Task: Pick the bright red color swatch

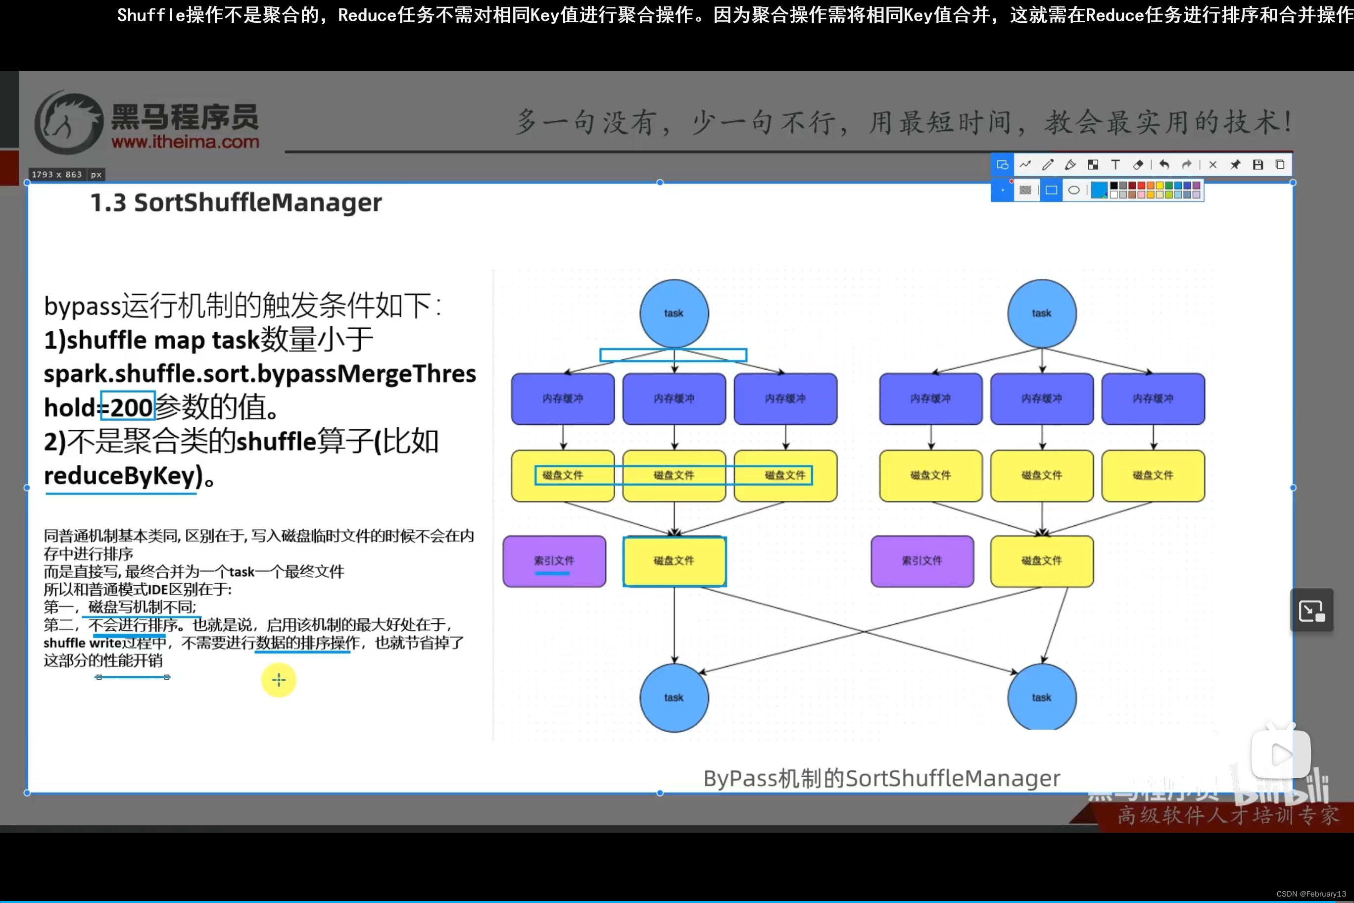Action: 1142,186
